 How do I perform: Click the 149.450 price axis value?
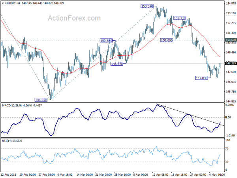pos(231,52)
